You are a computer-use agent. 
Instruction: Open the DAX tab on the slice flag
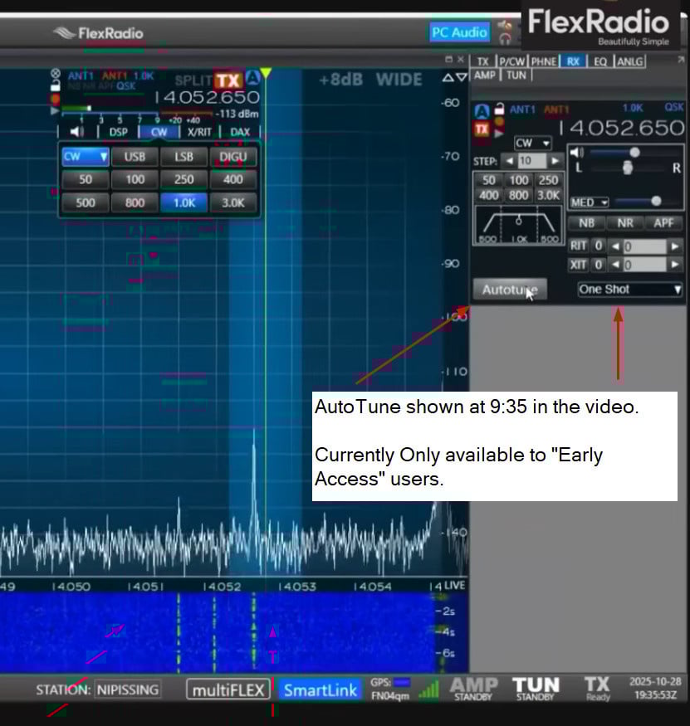240,132
